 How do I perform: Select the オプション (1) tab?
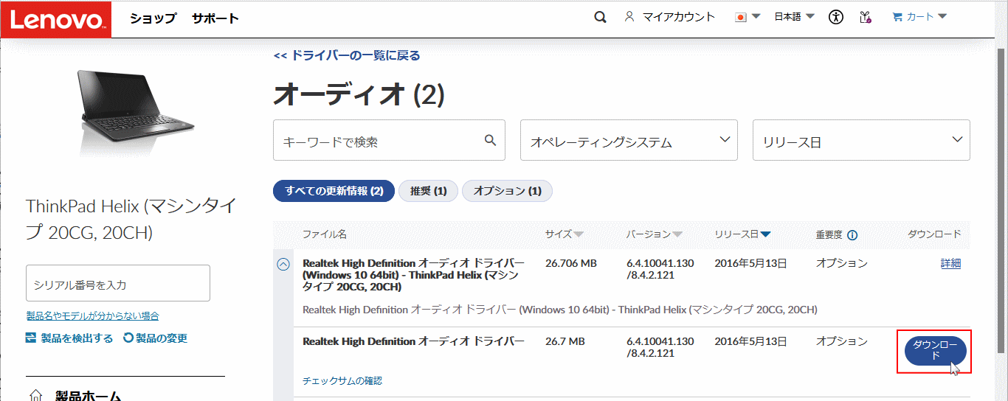point(507,191)
